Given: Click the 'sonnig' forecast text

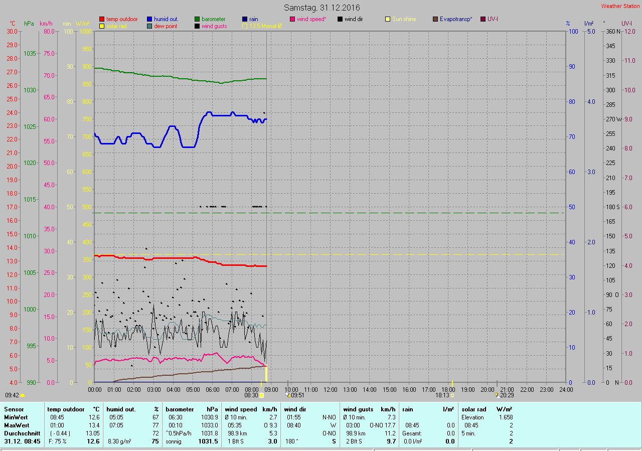Looking at the screenshot, I should point(174,441).
